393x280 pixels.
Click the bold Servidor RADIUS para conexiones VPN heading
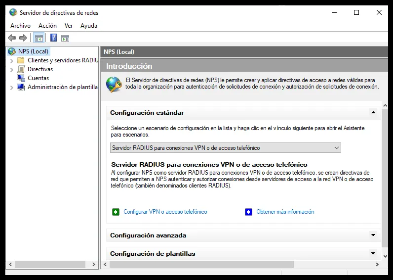coord(209,165)
